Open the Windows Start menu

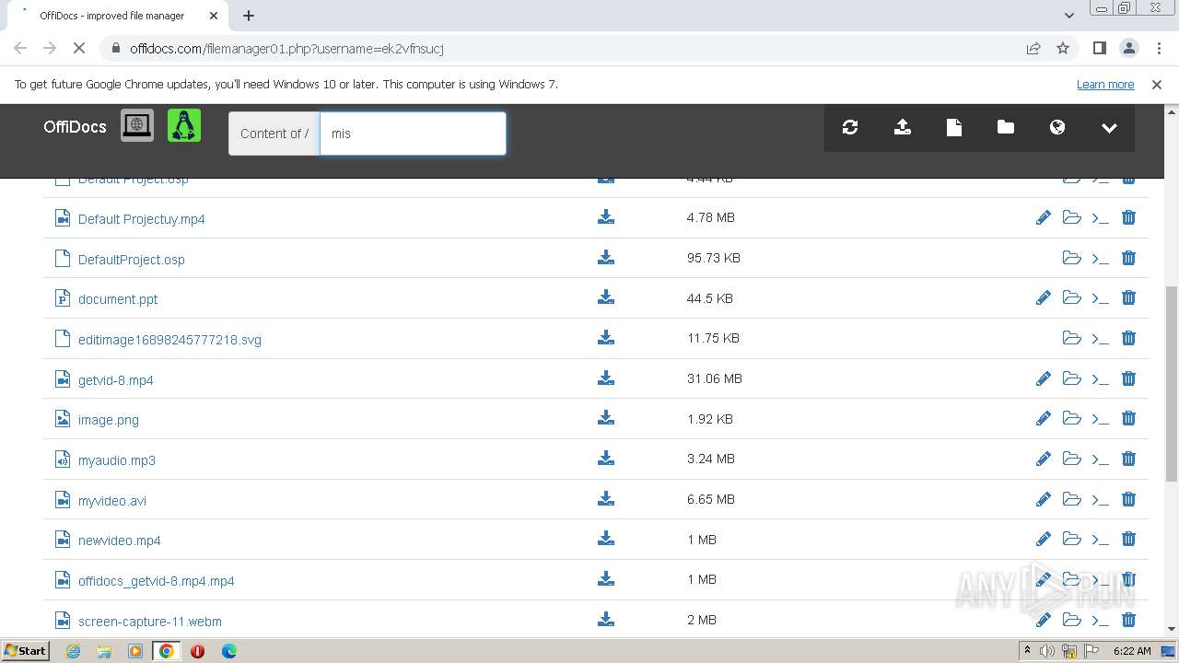pos(25,650)
